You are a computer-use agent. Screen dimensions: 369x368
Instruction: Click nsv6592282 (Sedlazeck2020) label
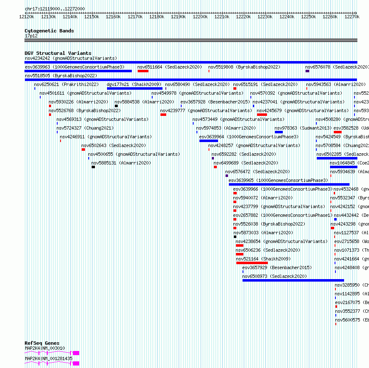point(244,154)
